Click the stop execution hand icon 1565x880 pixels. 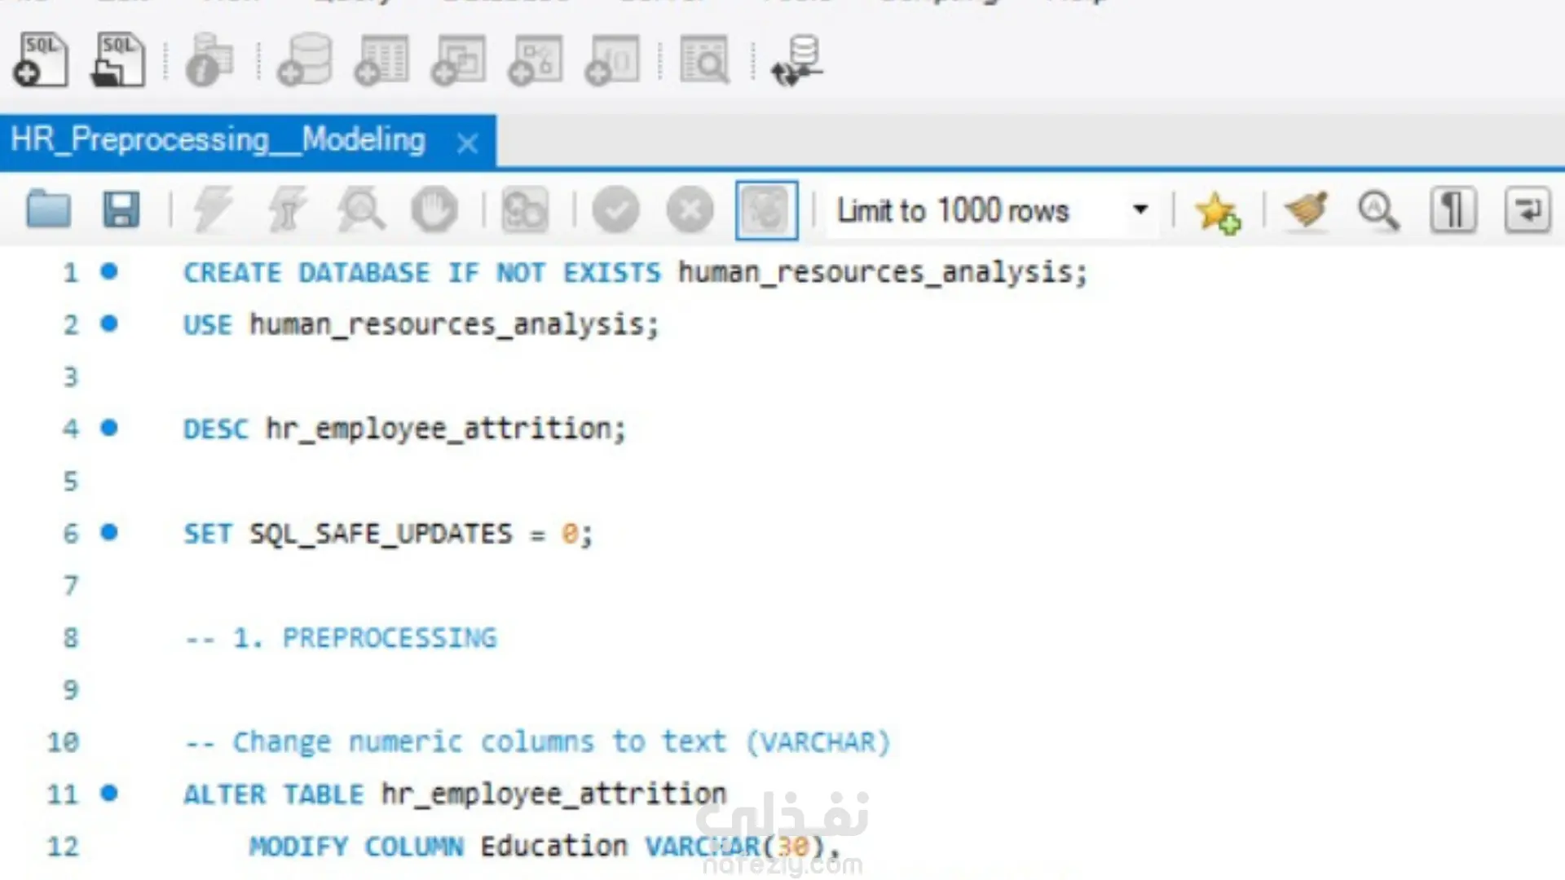(x=434, y=210)
